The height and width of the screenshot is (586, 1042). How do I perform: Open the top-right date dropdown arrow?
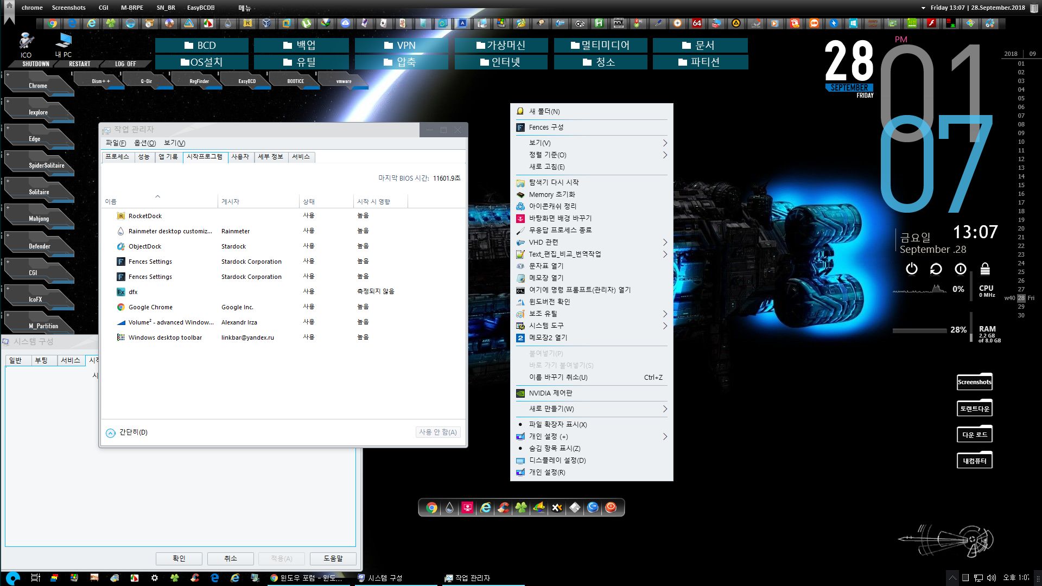(923, 8)
